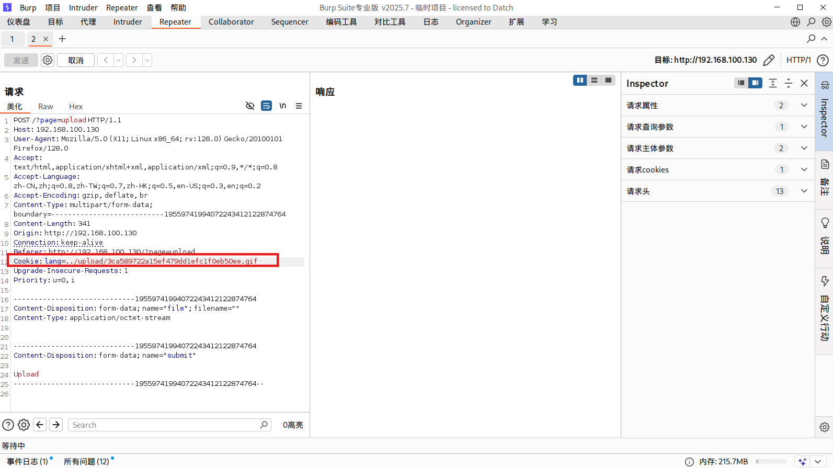
Task: Toggle line wrap in request editor
Action: point(266,106)
